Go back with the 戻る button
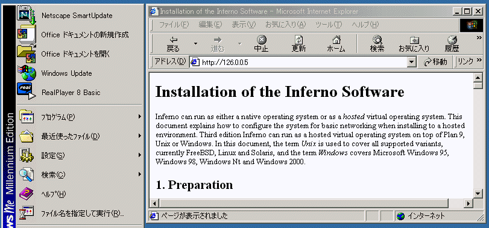The image size is (489, 228). (173, 44)
